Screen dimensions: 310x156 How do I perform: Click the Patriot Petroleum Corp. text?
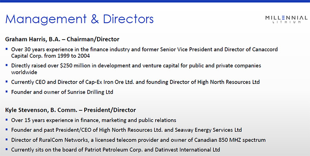tap(114, 150)
